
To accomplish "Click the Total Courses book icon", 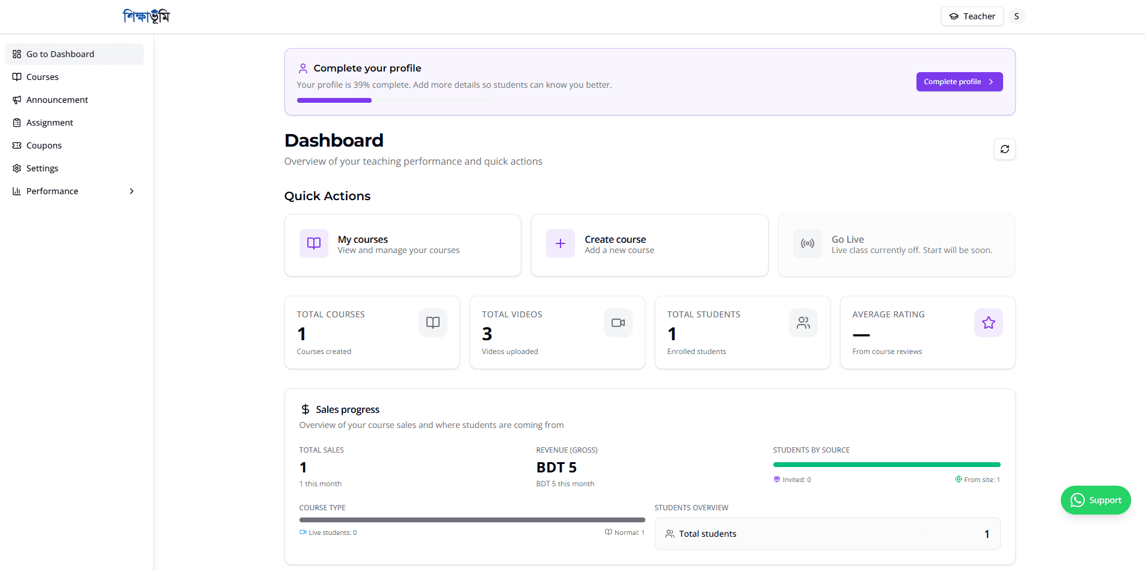I will click(433, 323).
